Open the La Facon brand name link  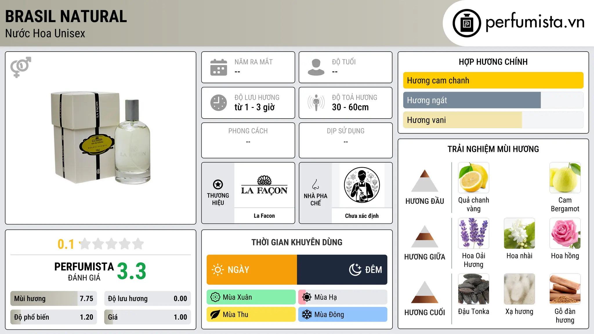tap(264, 216)
